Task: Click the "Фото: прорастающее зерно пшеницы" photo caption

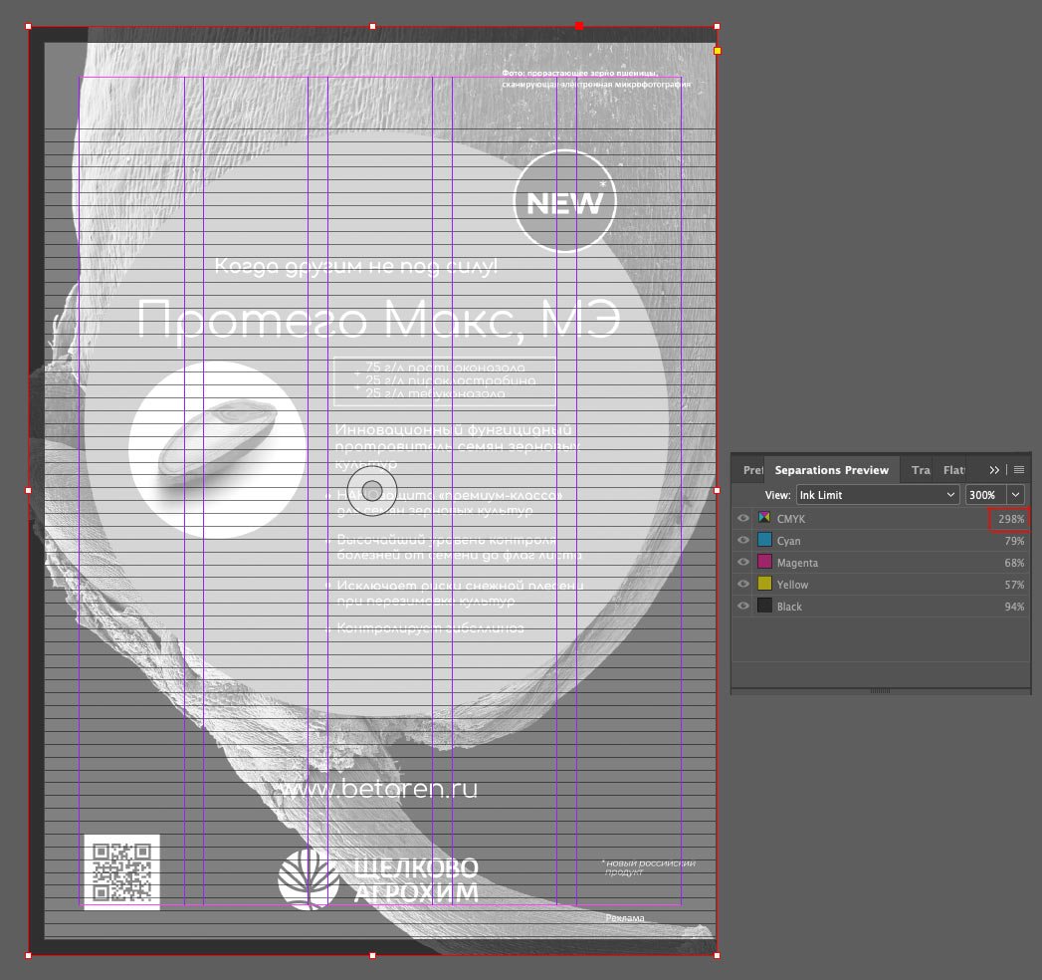Action: [580, 73]
